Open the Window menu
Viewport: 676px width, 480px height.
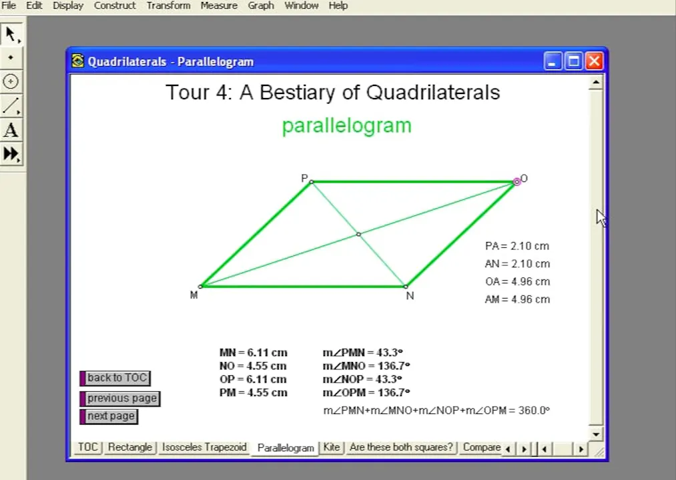click(x=302, y=5)
